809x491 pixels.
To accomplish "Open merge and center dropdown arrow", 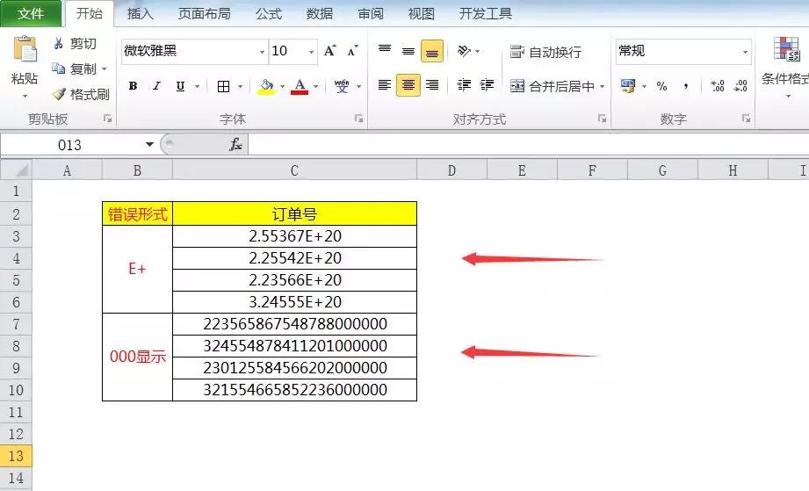I will coord(602,86).
